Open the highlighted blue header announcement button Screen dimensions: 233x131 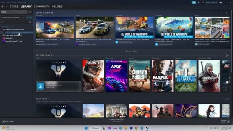point(194,3)
